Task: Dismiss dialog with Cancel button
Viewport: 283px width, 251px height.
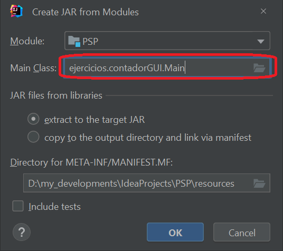Action: pos(242,232)
